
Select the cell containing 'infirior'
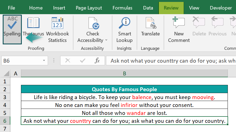(x=124, y=105)
